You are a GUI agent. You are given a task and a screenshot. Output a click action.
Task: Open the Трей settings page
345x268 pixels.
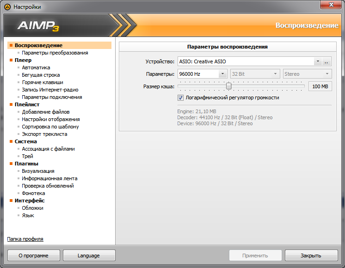(x=27, y=156)
